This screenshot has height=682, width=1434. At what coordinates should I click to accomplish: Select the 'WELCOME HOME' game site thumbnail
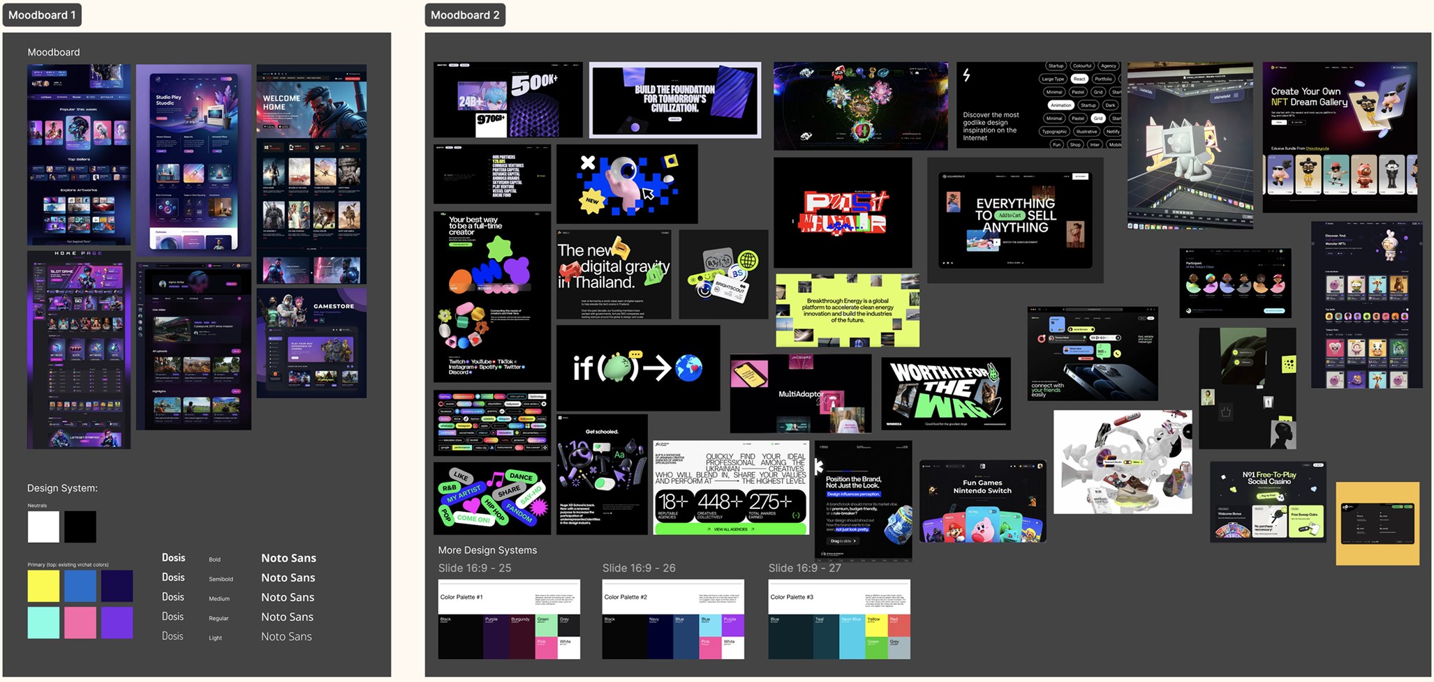[311, 174]
